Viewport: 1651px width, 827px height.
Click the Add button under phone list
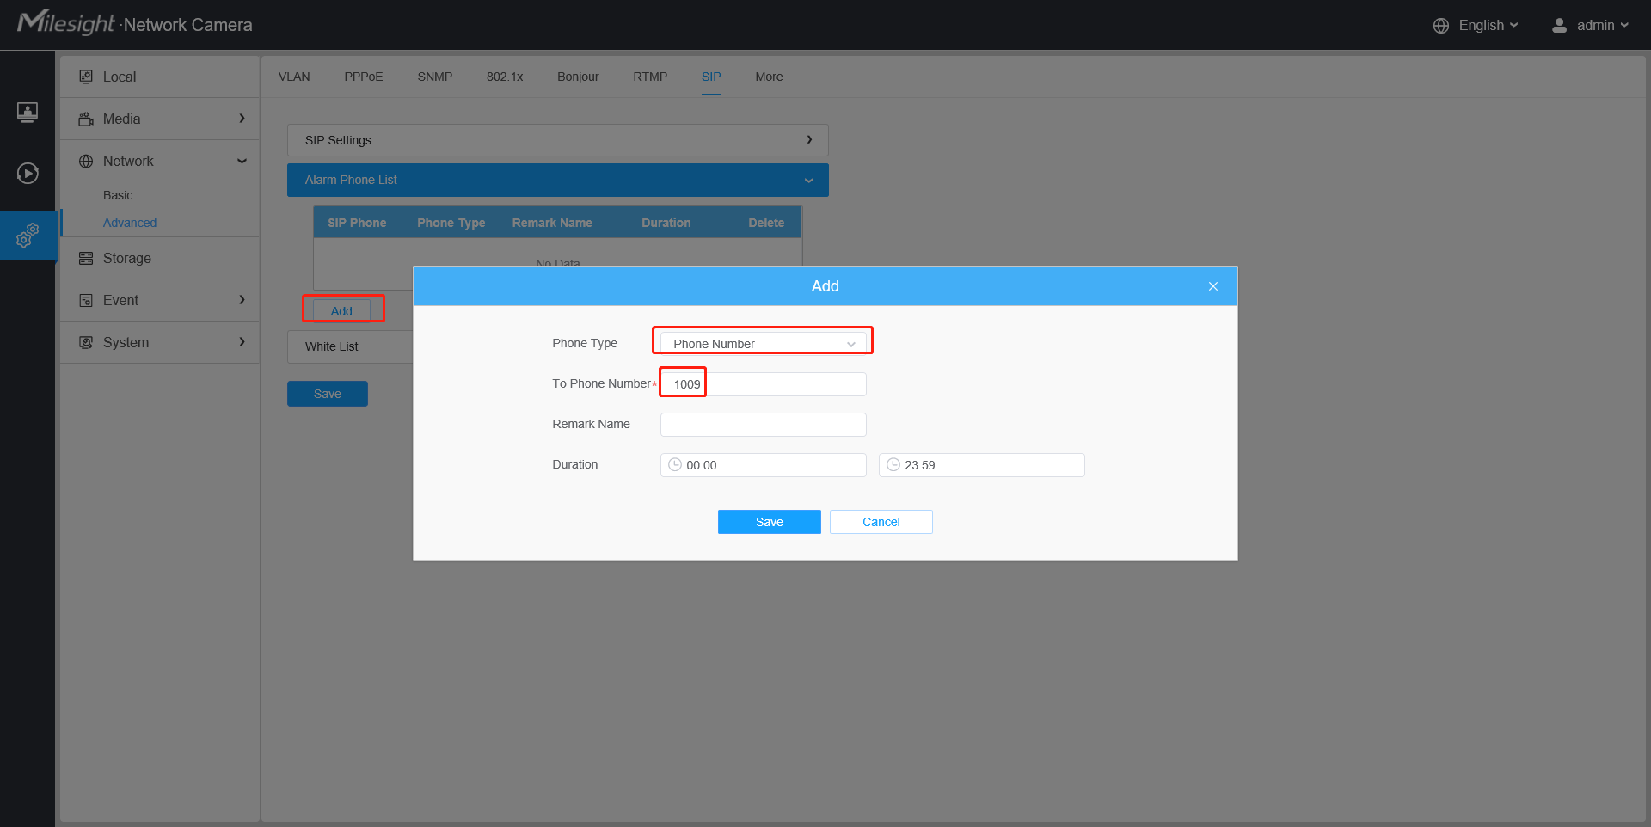pos(341,310)
